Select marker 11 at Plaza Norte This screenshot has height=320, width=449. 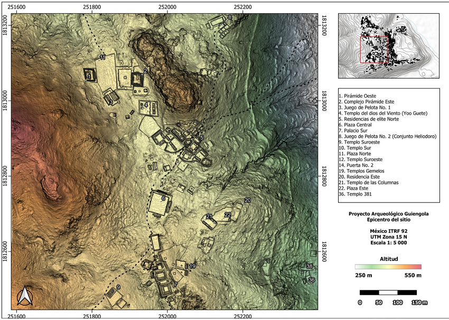coord(102,57)
